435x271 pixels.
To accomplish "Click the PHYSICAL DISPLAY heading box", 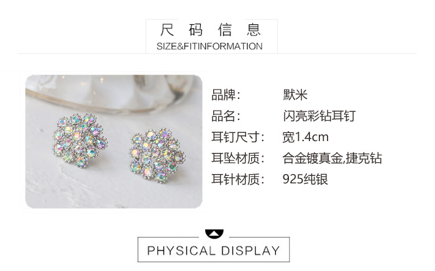I will [214, 249].
